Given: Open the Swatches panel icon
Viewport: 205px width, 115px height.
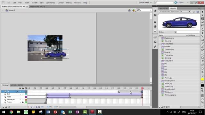Looking at the screenshot, I should click(155, 15).
